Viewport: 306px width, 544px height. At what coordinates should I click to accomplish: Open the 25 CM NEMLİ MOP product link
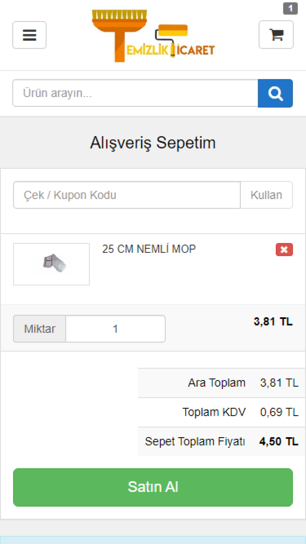point(149,249)
